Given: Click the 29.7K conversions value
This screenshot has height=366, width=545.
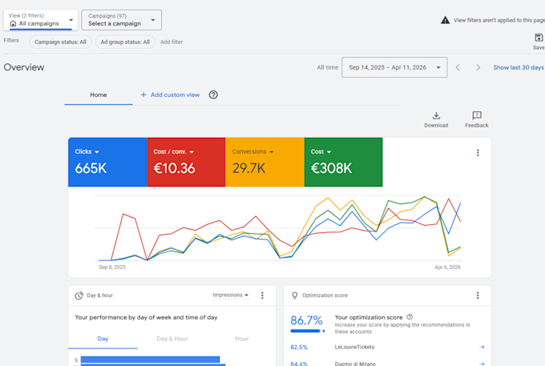Looking at the screenshot, I should (249, 168).
